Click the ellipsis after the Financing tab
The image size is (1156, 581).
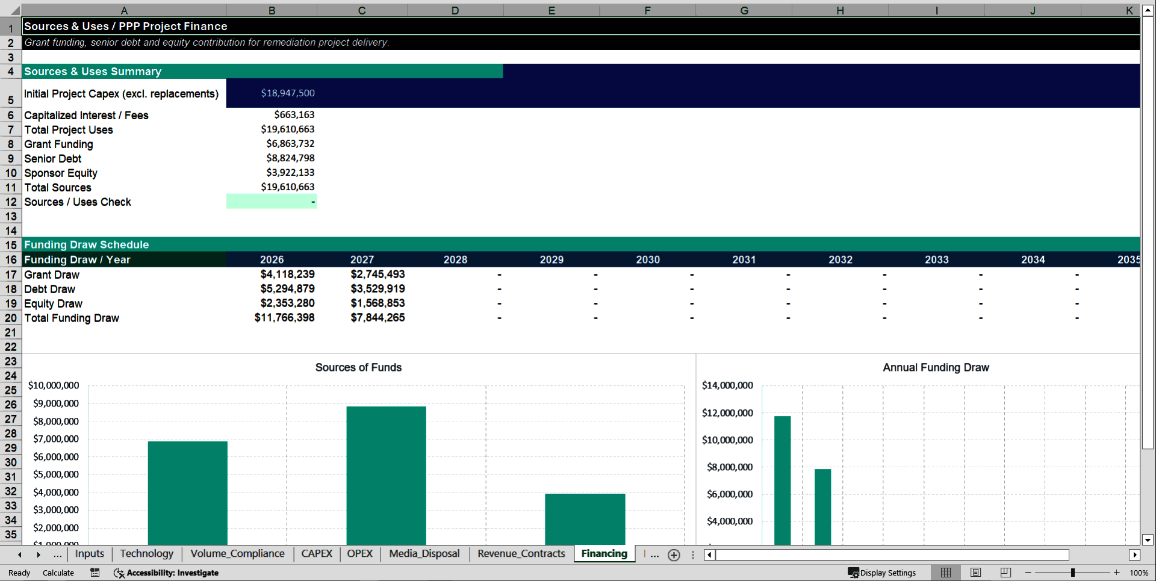point(654,555)
